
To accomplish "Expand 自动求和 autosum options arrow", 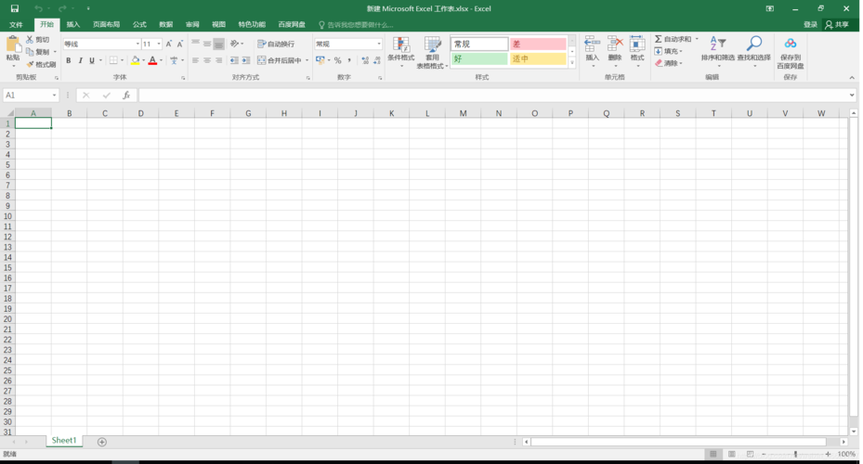I will point(697,39).
